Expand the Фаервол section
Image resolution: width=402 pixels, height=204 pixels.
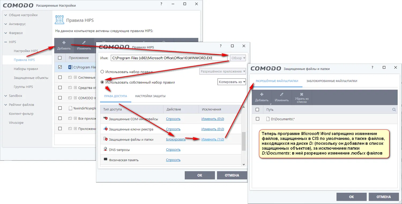tap(6, 33)
